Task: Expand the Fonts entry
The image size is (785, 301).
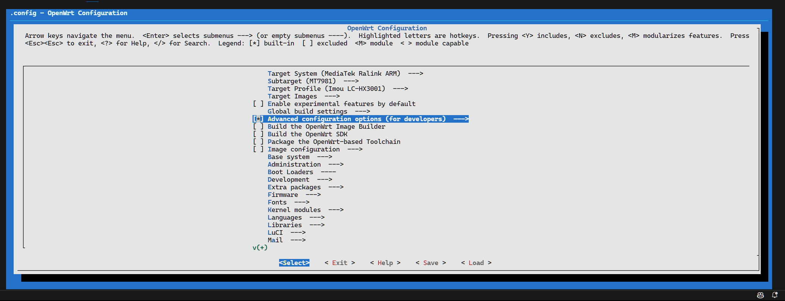Action: click(288, 202)
